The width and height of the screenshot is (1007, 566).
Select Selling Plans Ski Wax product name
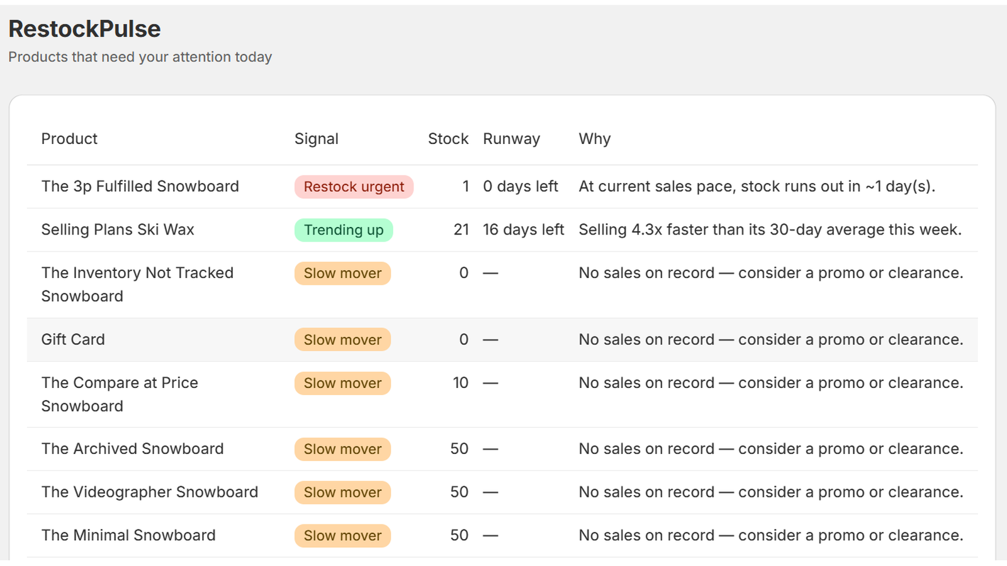pyautogui.click(x=118, y=230)
